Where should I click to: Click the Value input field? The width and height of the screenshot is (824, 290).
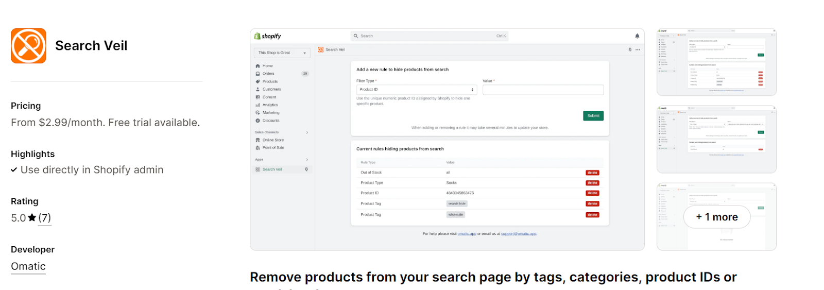click(x=543, y=90)
